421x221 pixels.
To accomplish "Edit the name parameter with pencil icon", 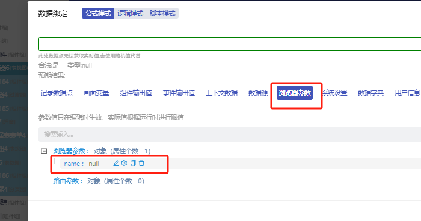I will pyautogui.click(x=116, y=163).
